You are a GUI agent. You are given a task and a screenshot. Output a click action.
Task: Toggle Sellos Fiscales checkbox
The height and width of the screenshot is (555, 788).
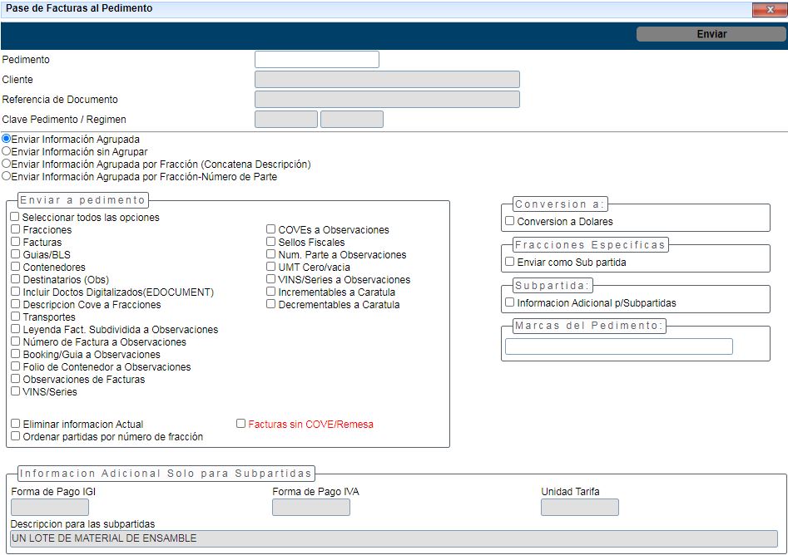[271, 243]
